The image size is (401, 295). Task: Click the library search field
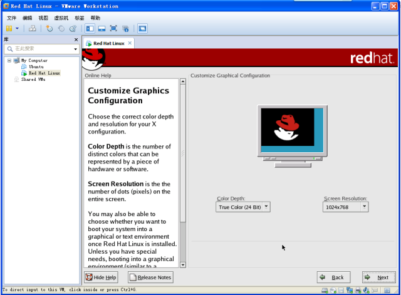(x=41, y=49)
